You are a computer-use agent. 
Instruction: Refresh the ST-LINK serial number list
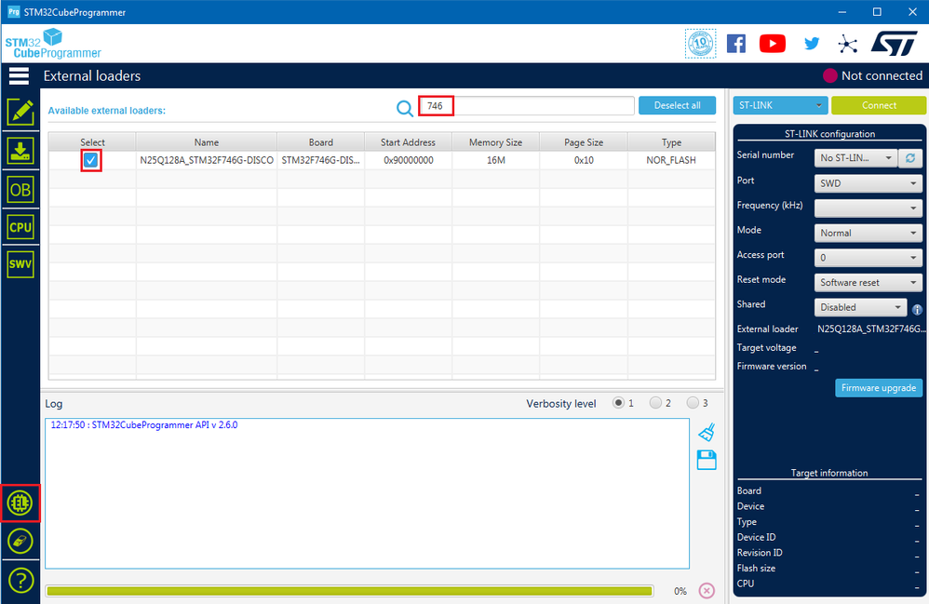pos(910,158)
